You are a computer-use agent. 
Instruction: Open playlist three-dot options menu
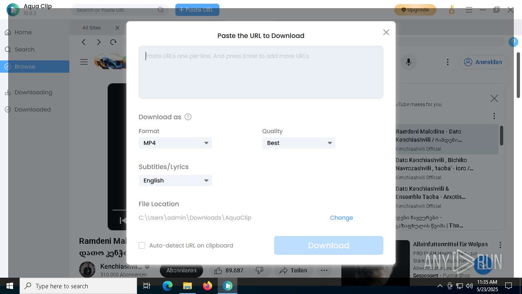494,116
